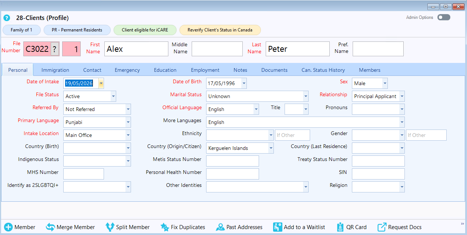Image resolution: width=467 pixels, height=235 pixels.
Task: Open the Title dropdown
Action: [x=306, y=109]
